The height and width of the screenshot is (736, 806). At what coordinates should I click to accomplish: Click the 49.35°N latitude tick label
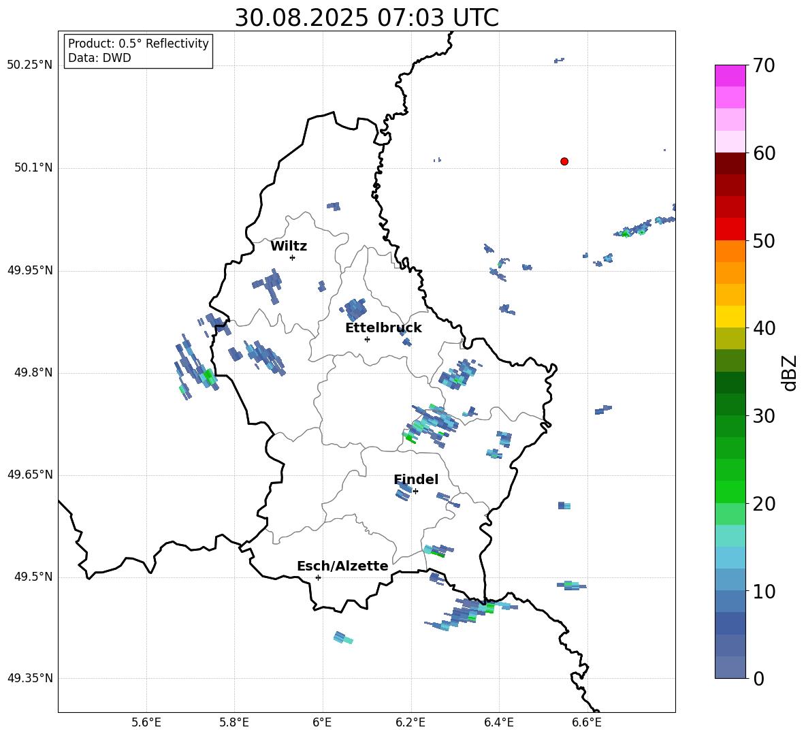[x=29, y=679]
